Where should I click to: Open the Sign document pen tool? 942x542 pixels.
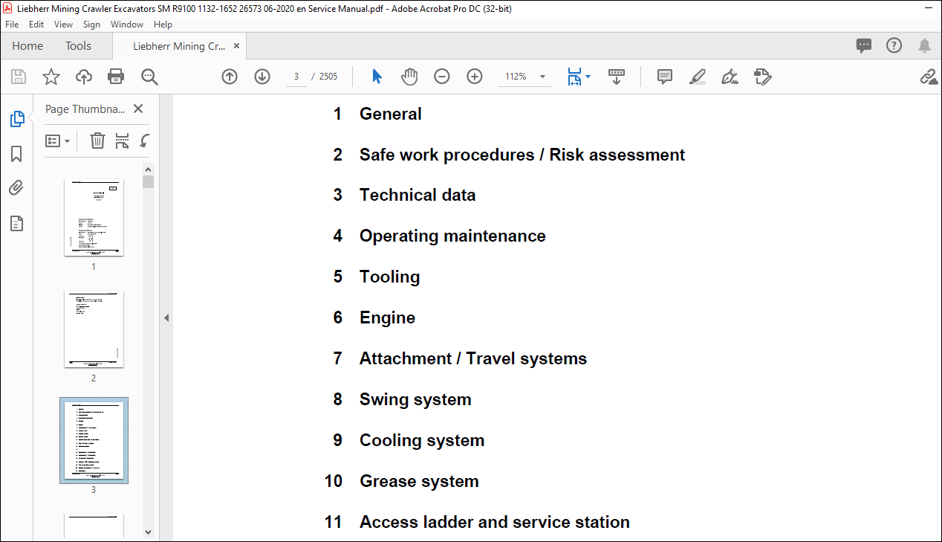(730, 77)
